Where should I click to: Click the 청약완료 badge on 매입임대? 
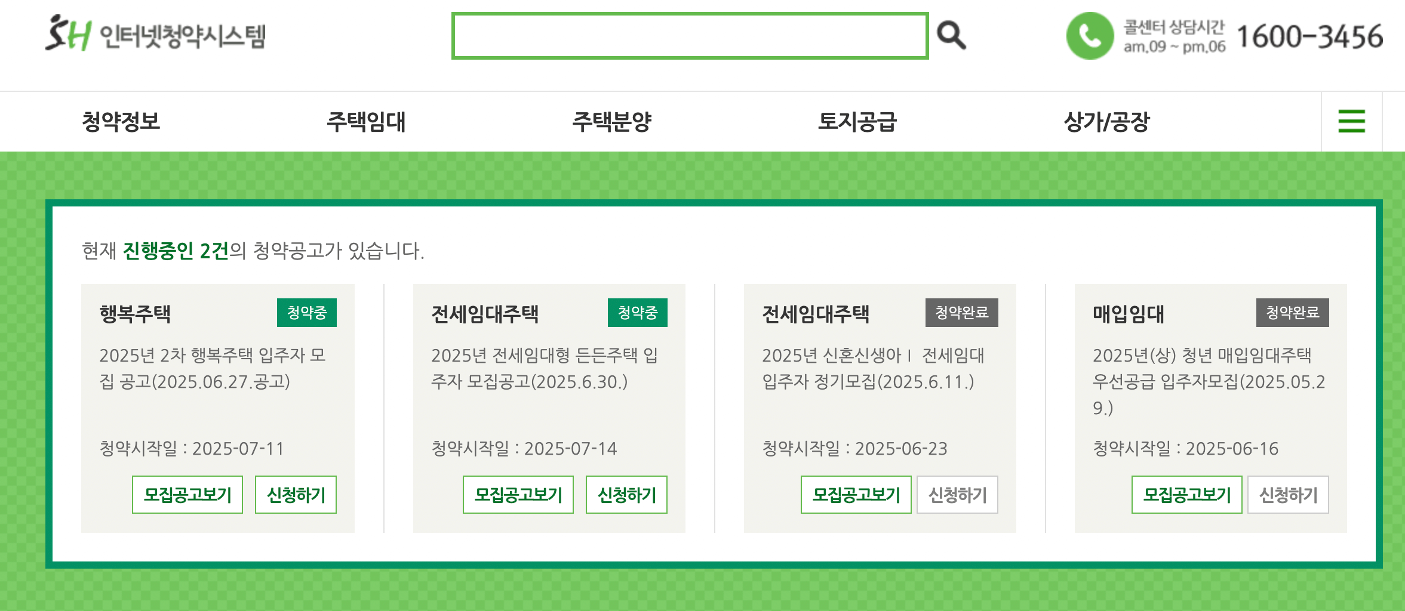coord(1293,313)
